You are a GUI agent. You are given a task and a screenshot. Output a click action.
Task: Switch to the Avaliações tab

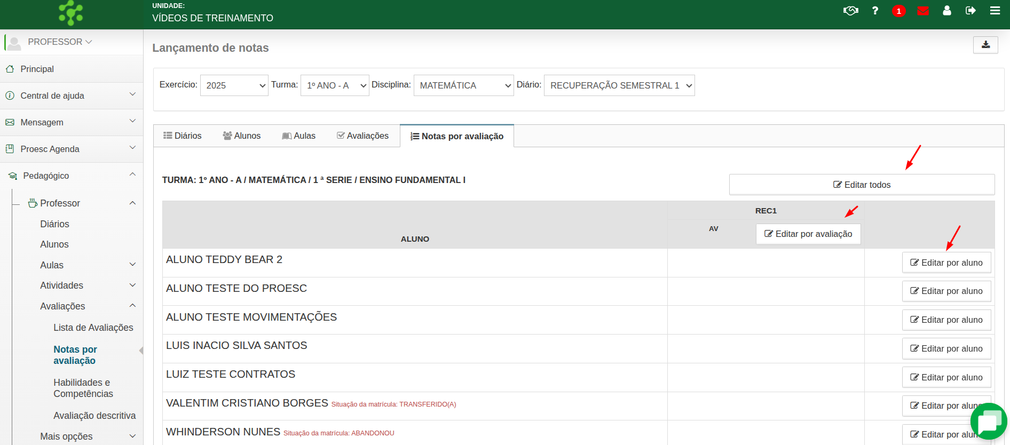362,136
